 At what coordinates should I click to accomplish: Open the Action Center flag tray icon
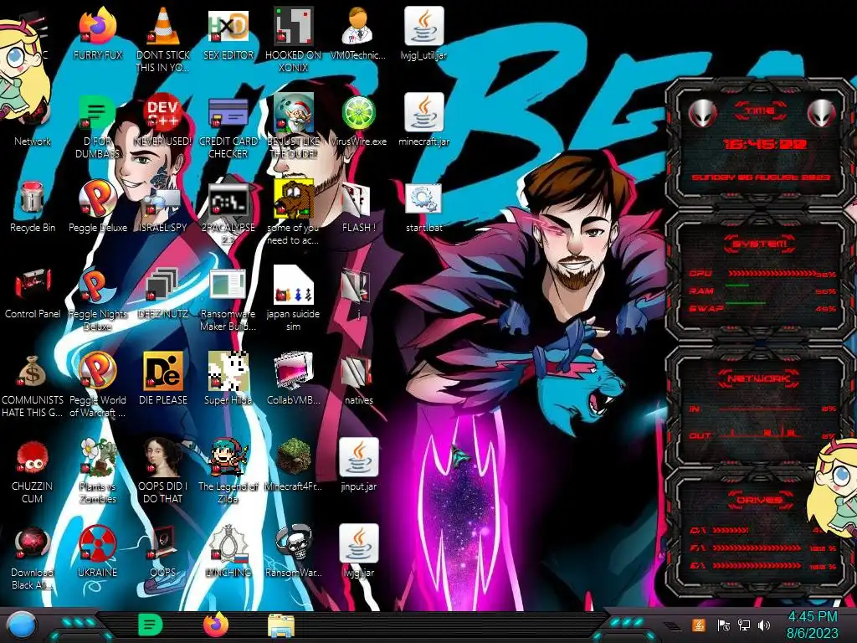pos(722,625)
